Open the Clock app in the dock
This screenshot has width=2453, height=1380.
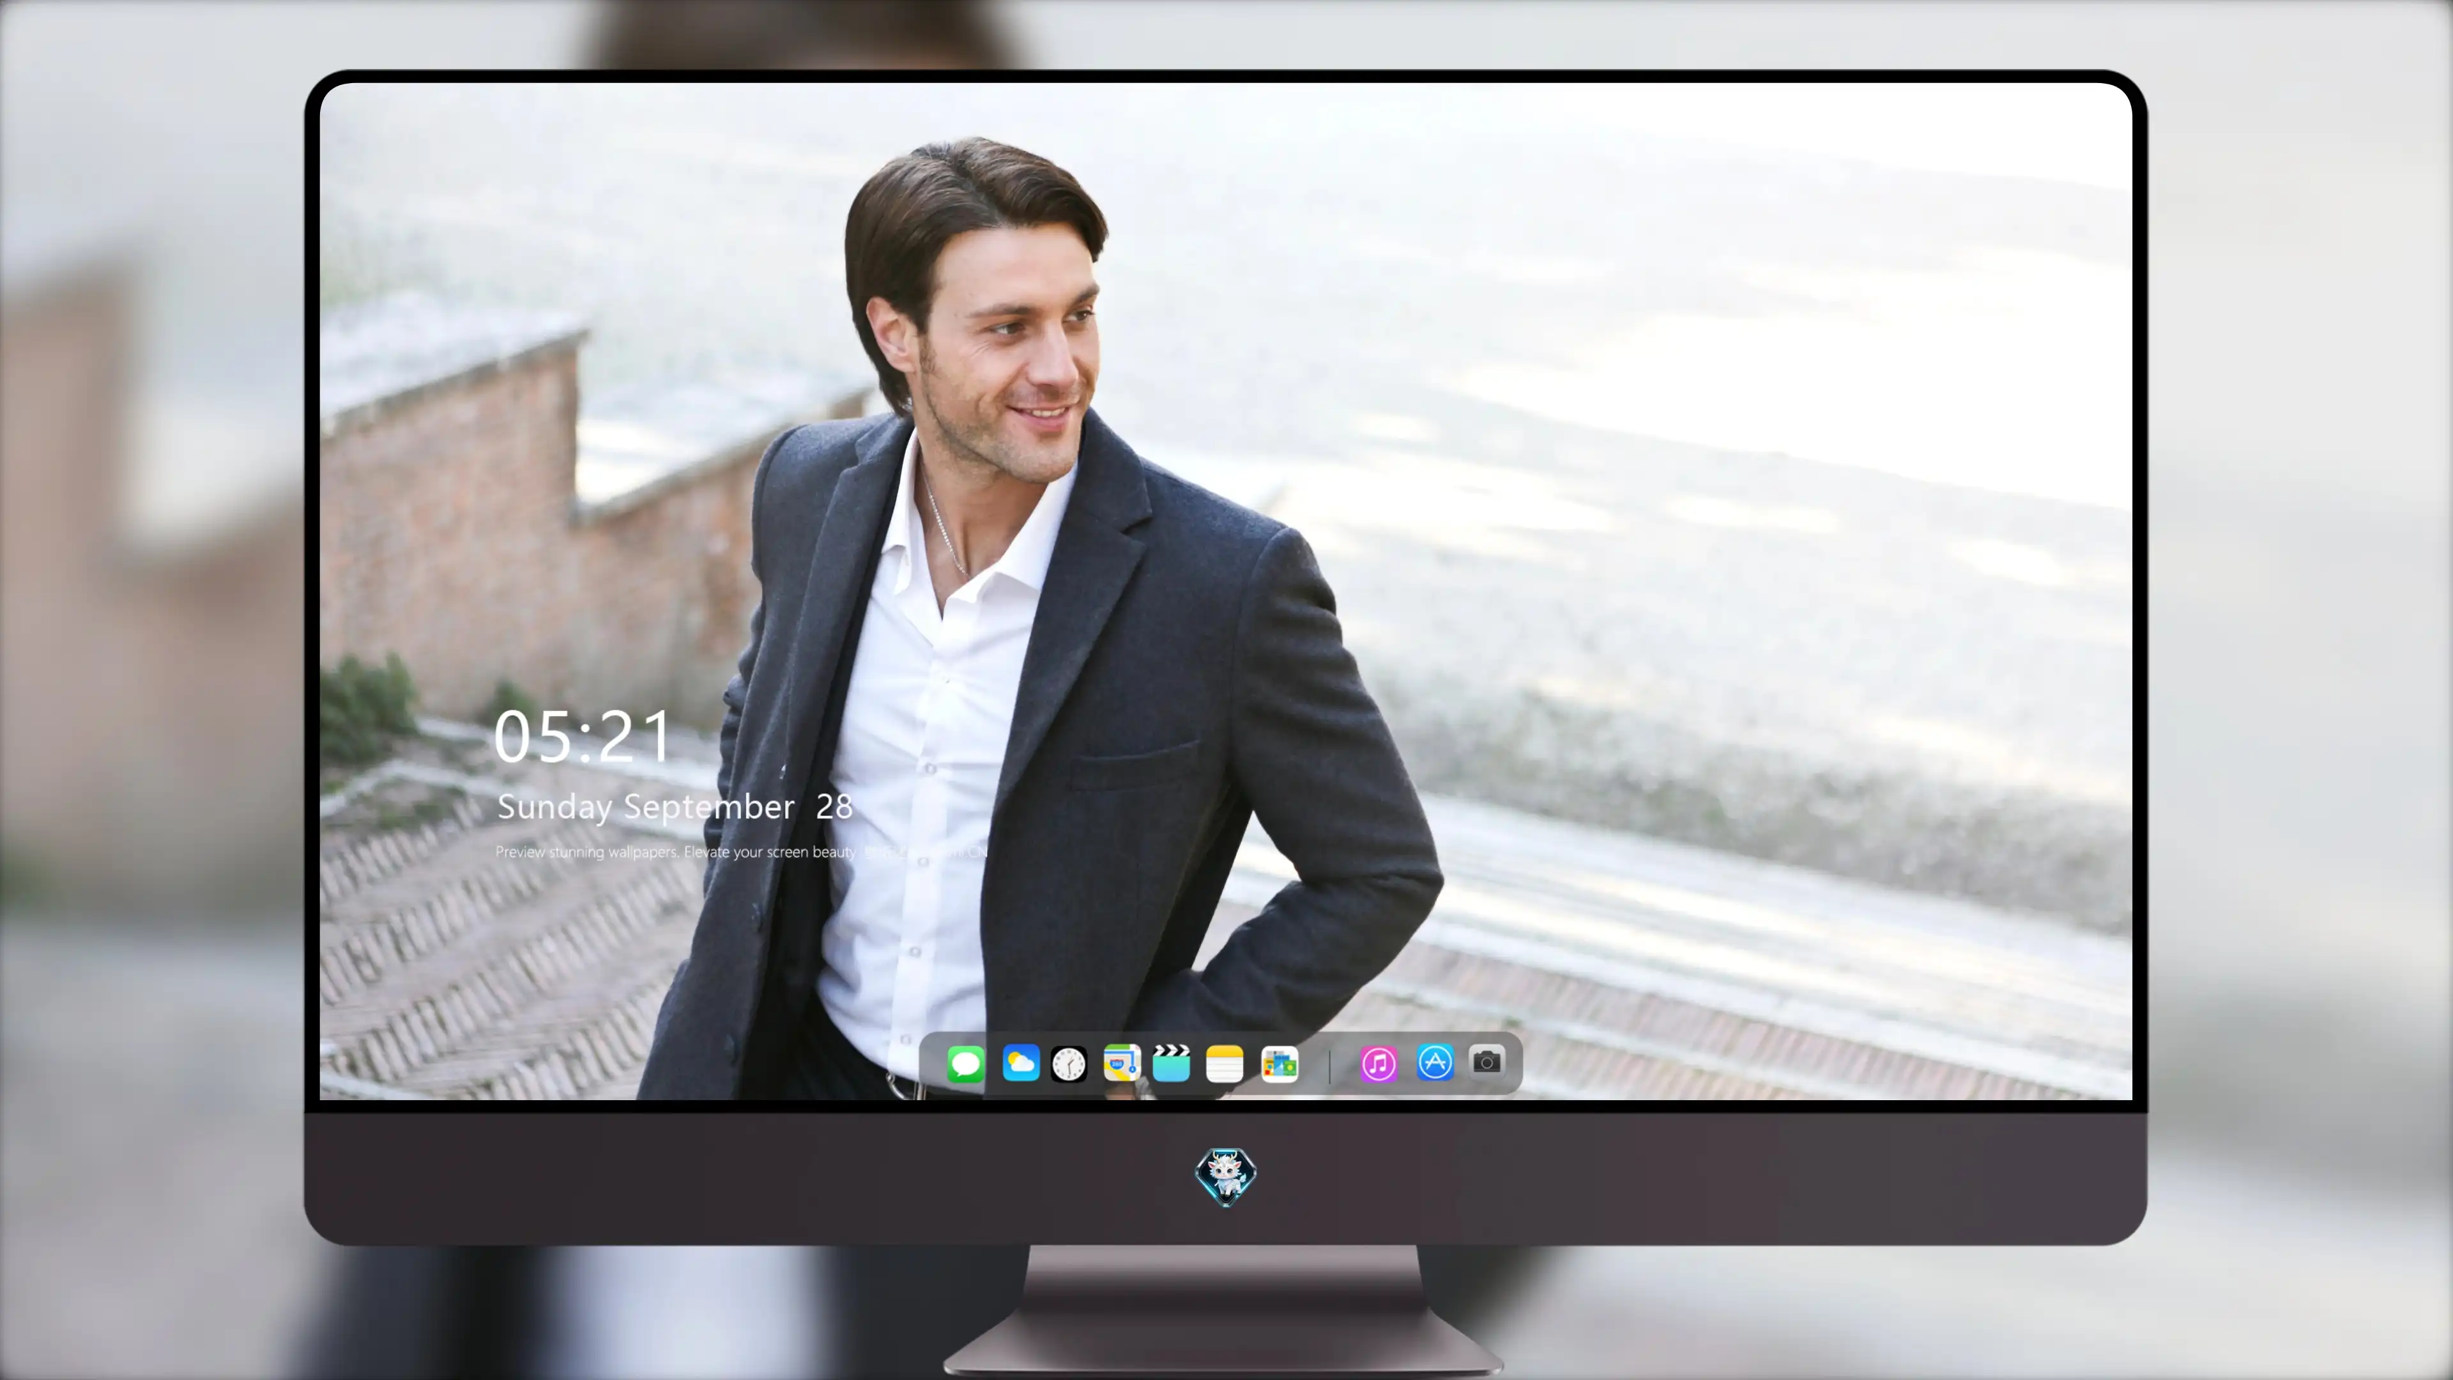pos(1069,1064)
